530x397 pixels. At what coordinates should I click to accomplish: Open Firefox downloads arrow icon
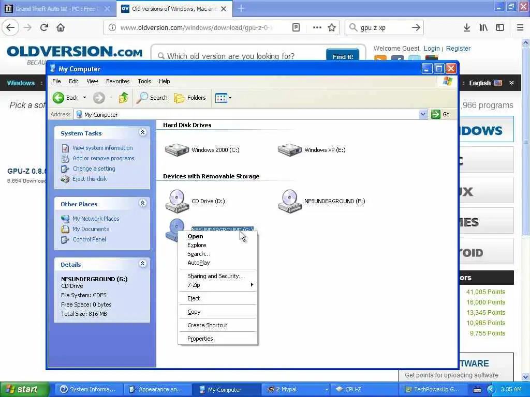(x=467, y=27)
